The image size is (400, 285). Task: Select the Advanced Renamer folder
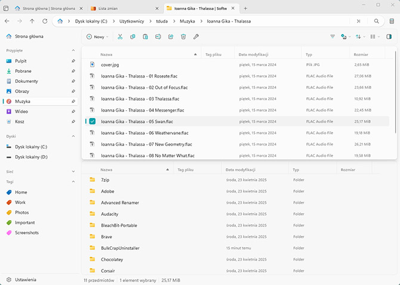231,203
